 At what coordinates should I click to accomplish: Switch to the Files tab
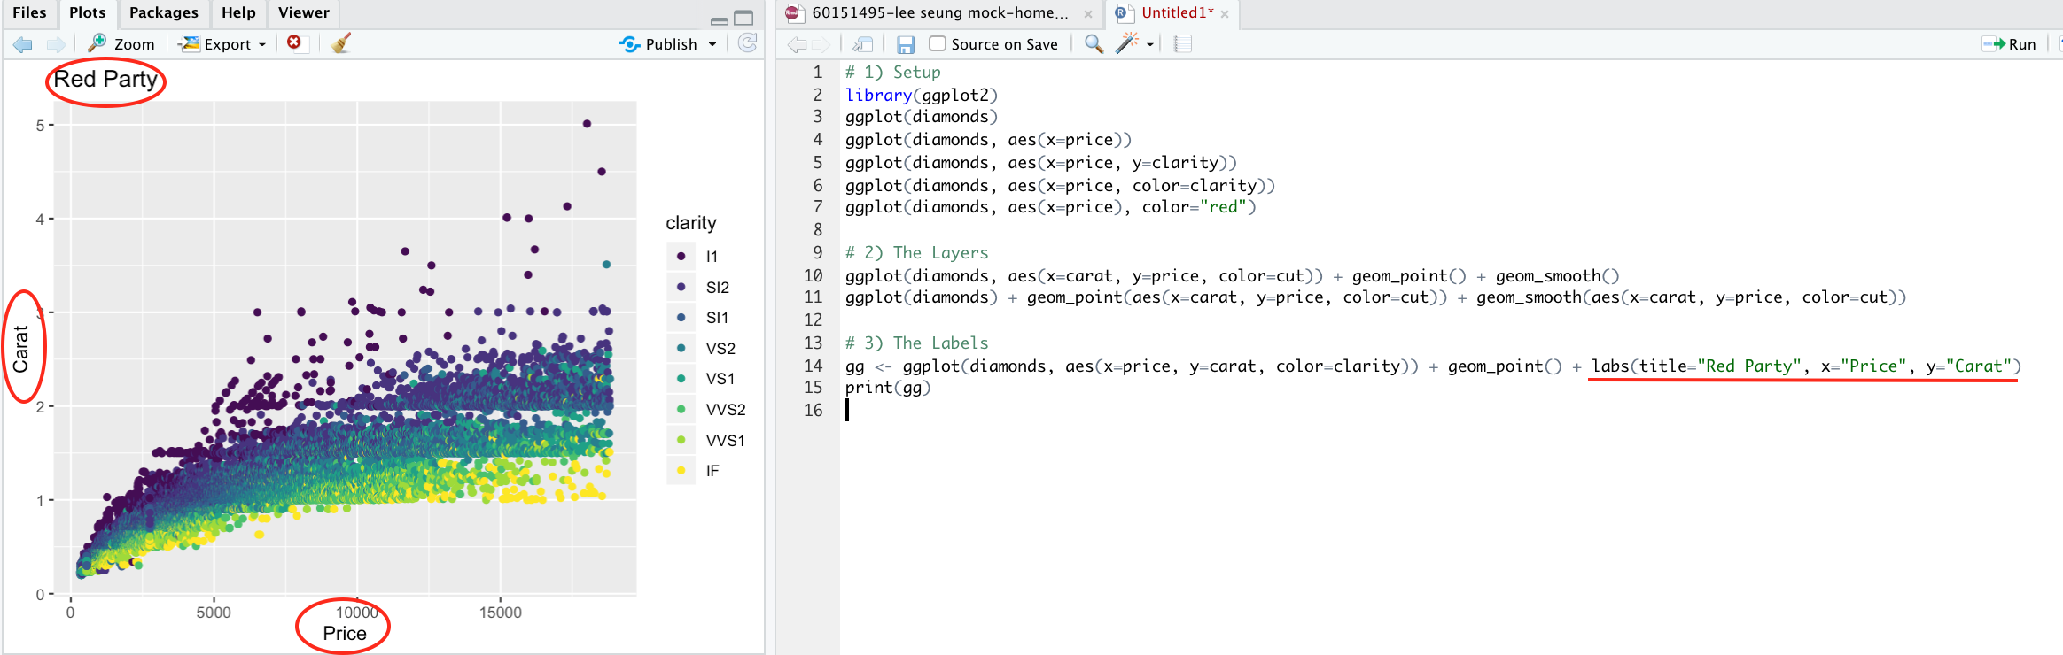pyautogui.click(x=29, y=12)
